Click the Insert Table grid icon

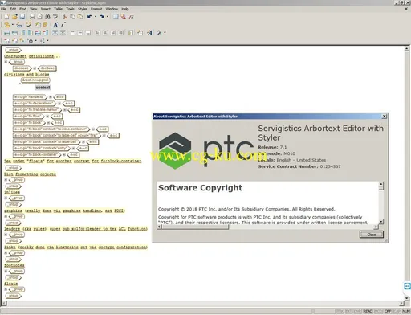click(116, 17)
